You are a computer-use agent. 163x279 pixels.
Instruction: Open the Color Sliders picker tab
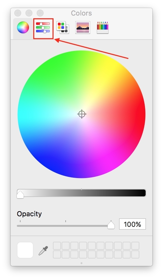(43, 28)
